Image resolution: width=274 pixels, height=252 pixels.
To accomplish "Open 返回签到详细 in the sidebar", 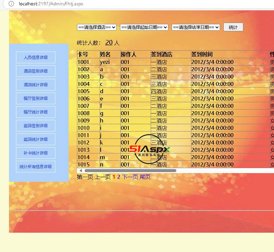I will click(x=36, y=126).
